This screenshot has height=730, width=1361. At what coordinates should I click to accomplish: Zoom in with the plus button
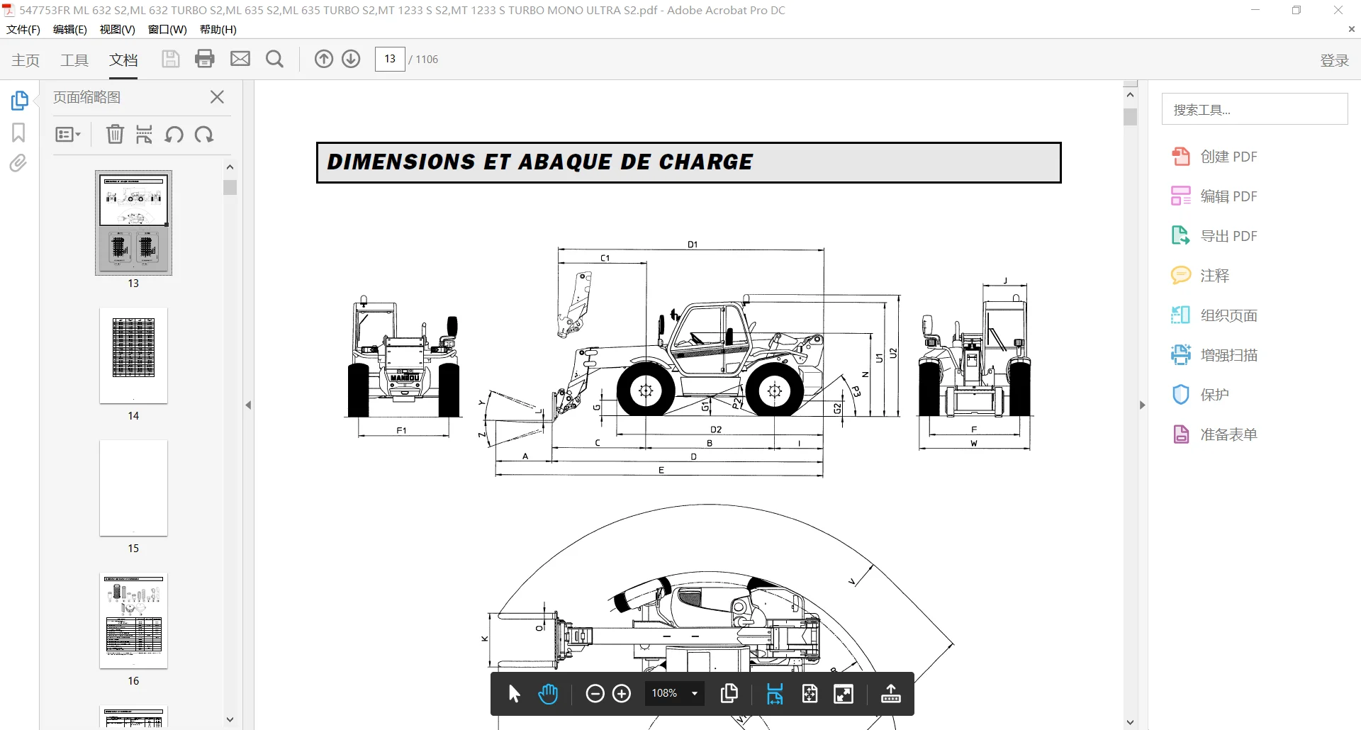click(x=622, y=694)
